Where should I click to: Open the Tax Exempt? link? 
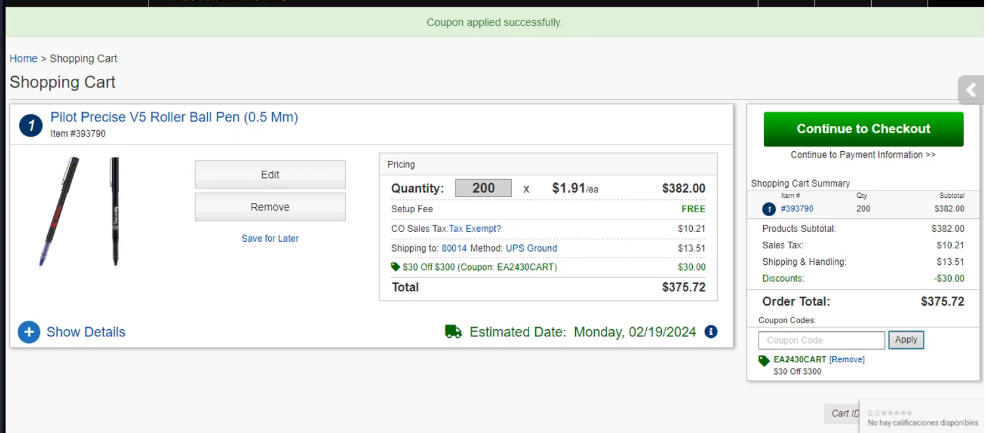pyautogui.click(x=475, y=229)
